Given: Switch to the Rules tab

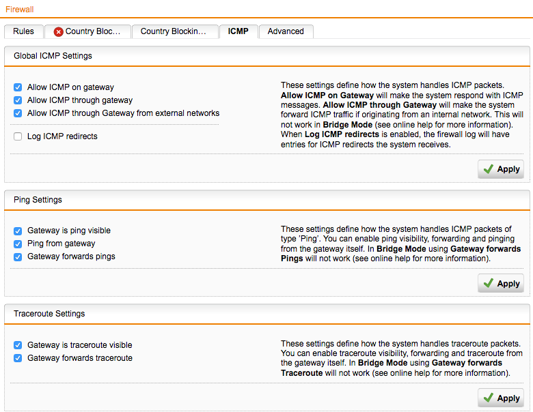Looking at the screenshot, I should (x=24, y=31).
